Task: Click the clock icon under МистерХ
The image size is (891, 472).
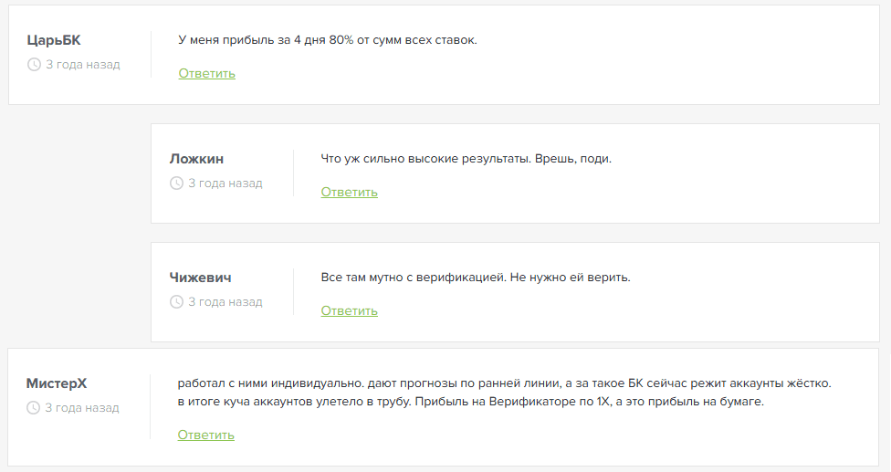Action: click(34, 408)
